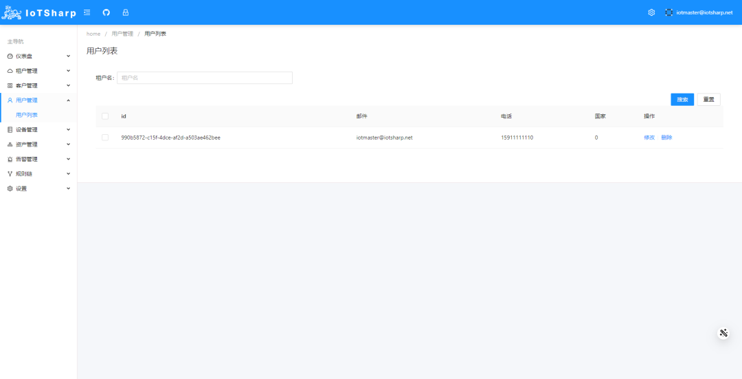Image resolution: width=742 pixels, height=379 pixels.
Task: Expand the 设置 menu chevron
Action: point(68,188)
